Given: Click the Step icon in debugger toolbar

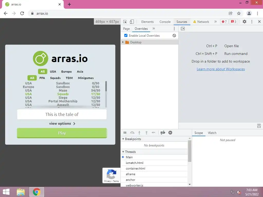Looking at the screenshot, I should click(x=153, y=133).
